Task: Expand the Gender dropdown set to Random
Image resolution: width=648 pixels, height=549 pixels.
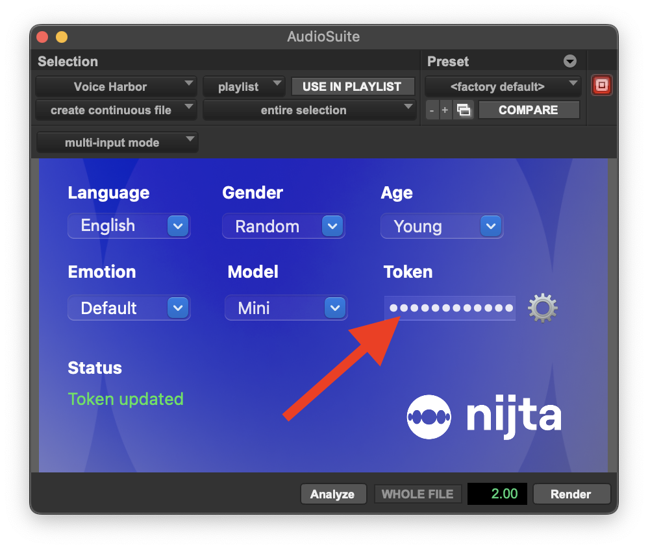Action: 284,226
